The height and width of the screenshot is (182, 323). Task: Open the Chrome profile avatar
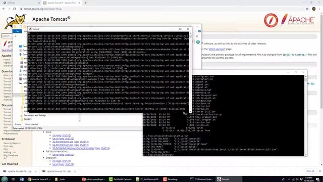click(314, 9)
